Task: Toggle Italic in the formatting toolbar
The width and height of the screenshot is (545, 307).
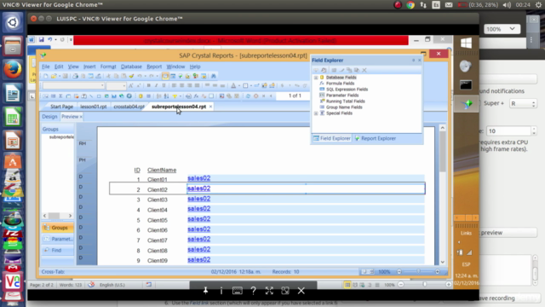Action: (x=156, y=85)
